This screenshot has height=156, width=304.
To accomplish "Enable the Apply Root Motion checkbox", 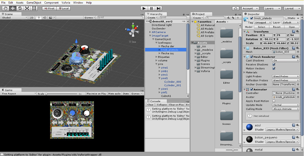I will [274, 101].
